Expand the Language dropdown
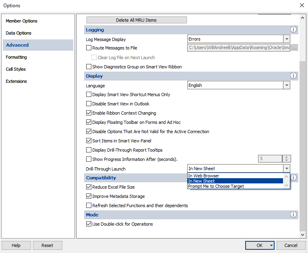This screenshot has height=253, width=308. click(286, 85)
